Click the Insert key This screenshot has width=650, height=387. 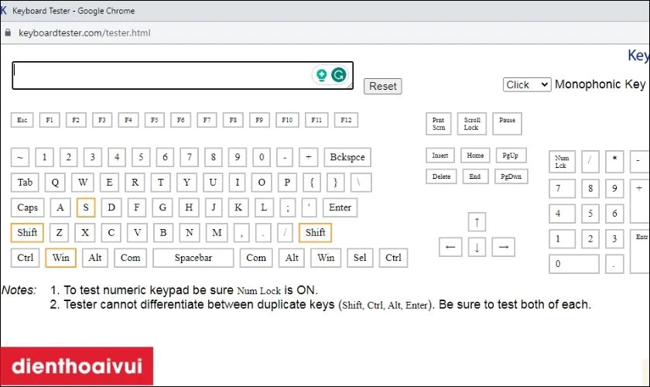440,156
